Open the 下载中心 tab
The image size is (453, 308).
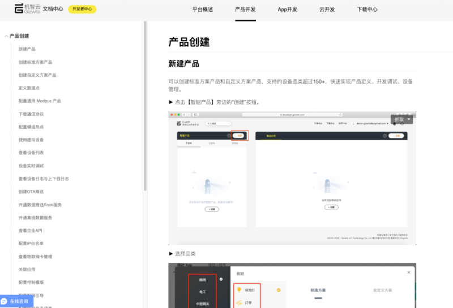367,10
